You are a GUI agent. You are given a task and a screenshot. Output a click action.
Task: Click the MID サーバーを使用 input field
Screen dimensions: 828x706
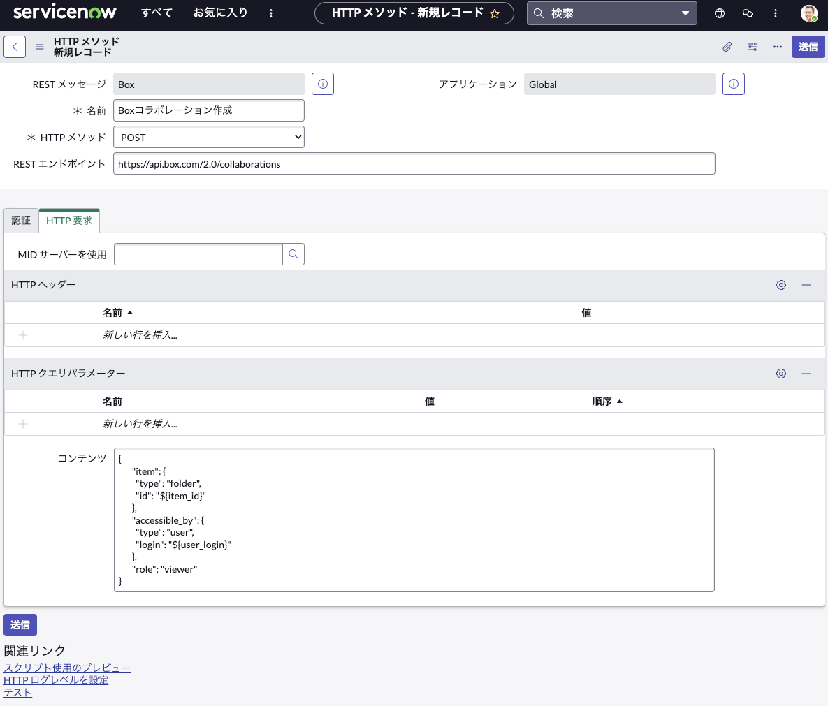tap(198, 254)
